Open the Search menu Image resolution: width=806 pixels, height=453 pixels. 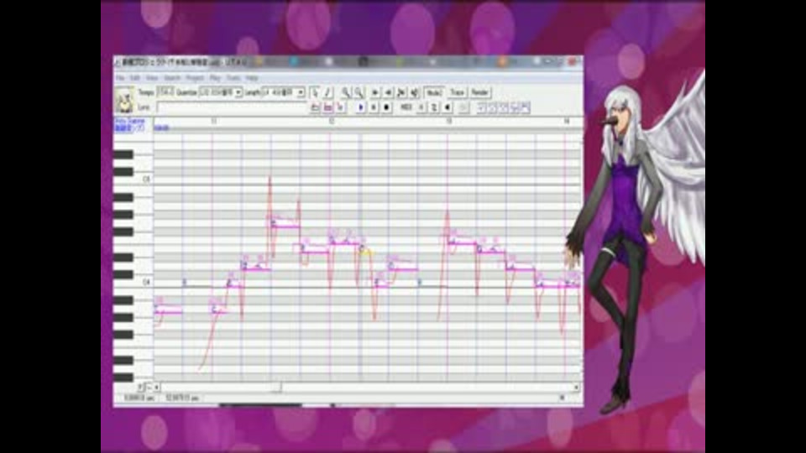(x=172, y=78)
